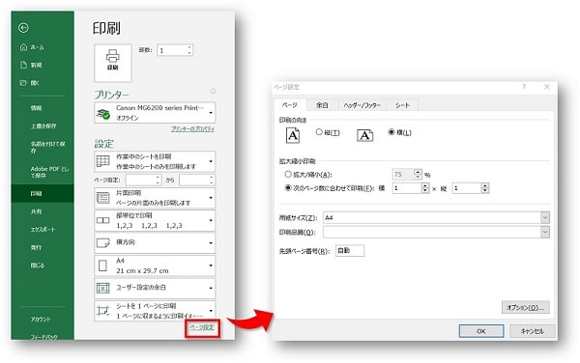Click the ページ指定 start page field
Screen dimensions: 580x363
143,180
